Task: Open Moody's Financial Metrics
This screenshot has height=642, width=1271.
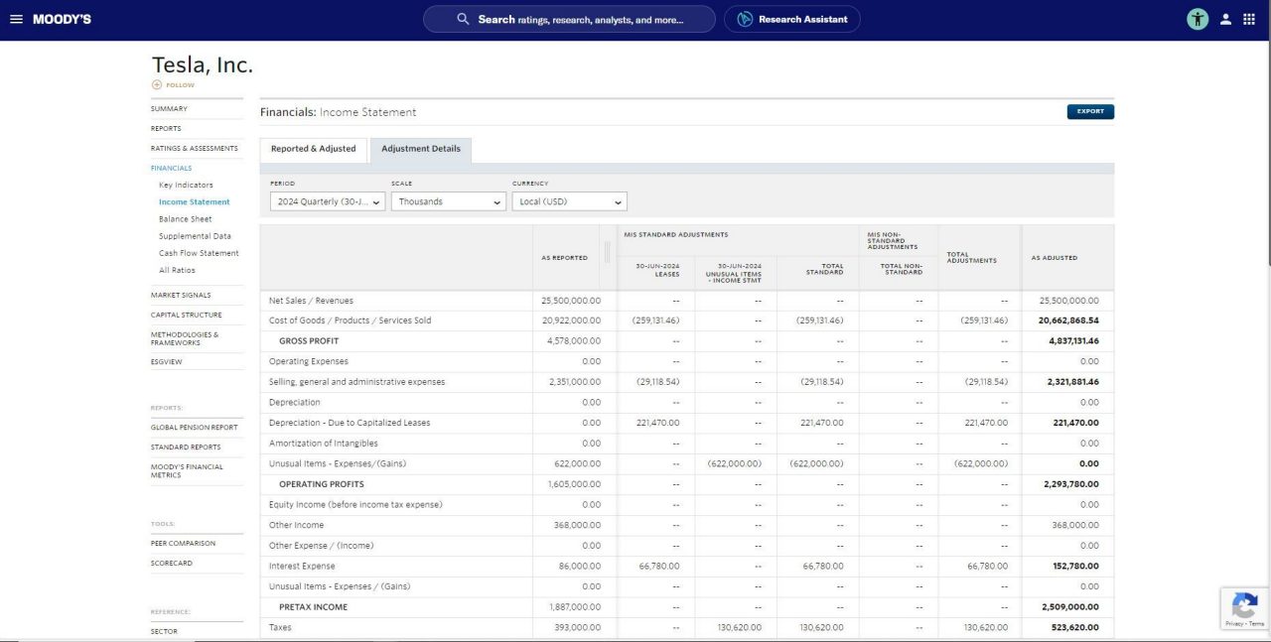Action: coord(187,470)
